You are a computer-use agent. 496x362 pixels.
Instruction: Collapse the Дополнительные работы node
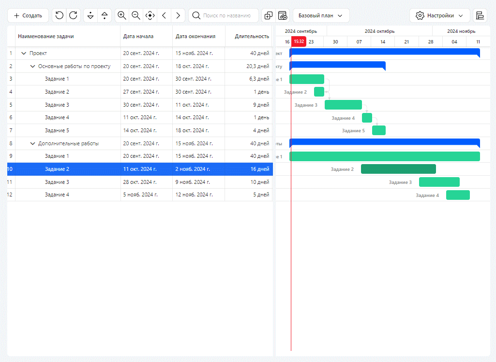32,144
